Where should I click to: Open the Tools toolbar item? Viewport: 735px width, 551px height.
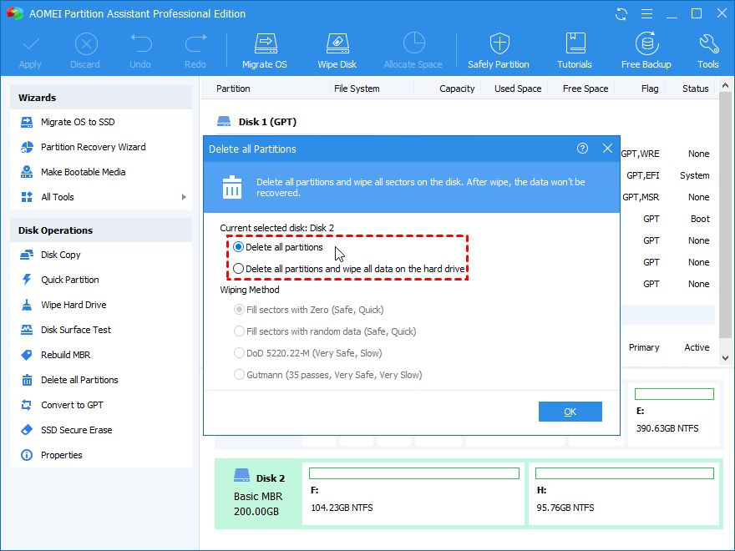tap(707, 51)
